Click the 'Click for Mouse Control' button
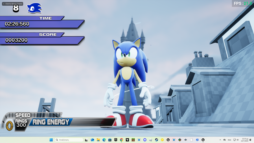Viewport: 254px width, 143px height. click(x=12, y=4)
